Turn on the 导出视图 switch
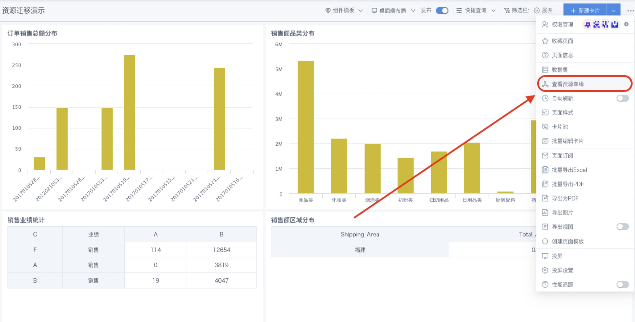635x322 pixels. (x=622, y=227)
